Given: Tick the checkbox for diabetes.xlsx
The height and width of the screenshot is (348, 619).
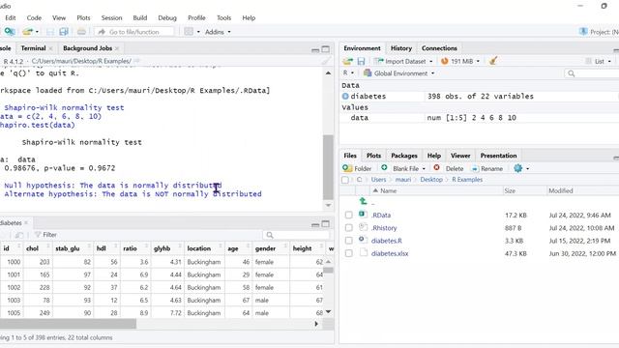Looking at the screenshot, I should click(348, 253).
